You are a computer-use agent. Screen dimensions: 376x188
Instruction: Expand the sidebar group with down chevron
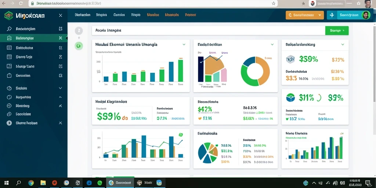(61, 88)
